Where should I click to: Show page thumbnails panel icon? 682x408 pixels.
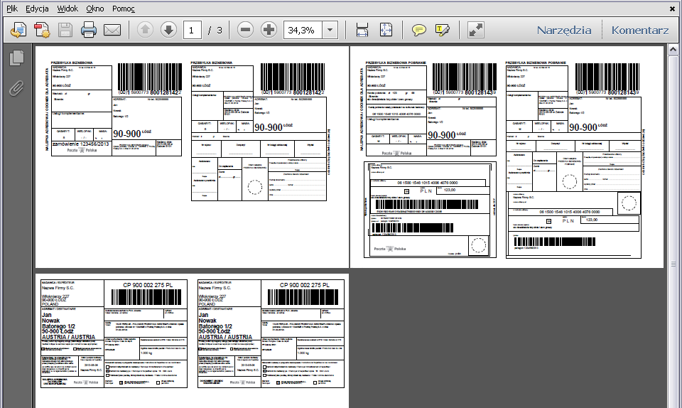pos(16,58)
